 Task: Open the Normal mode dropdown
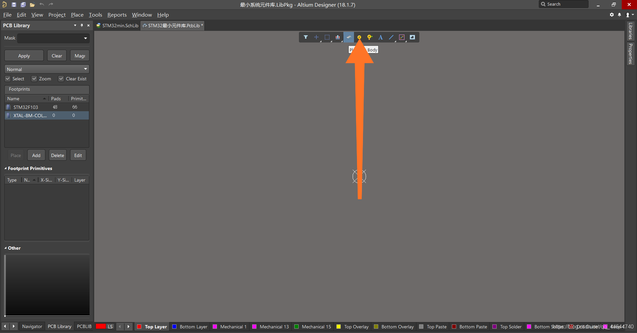47,69
